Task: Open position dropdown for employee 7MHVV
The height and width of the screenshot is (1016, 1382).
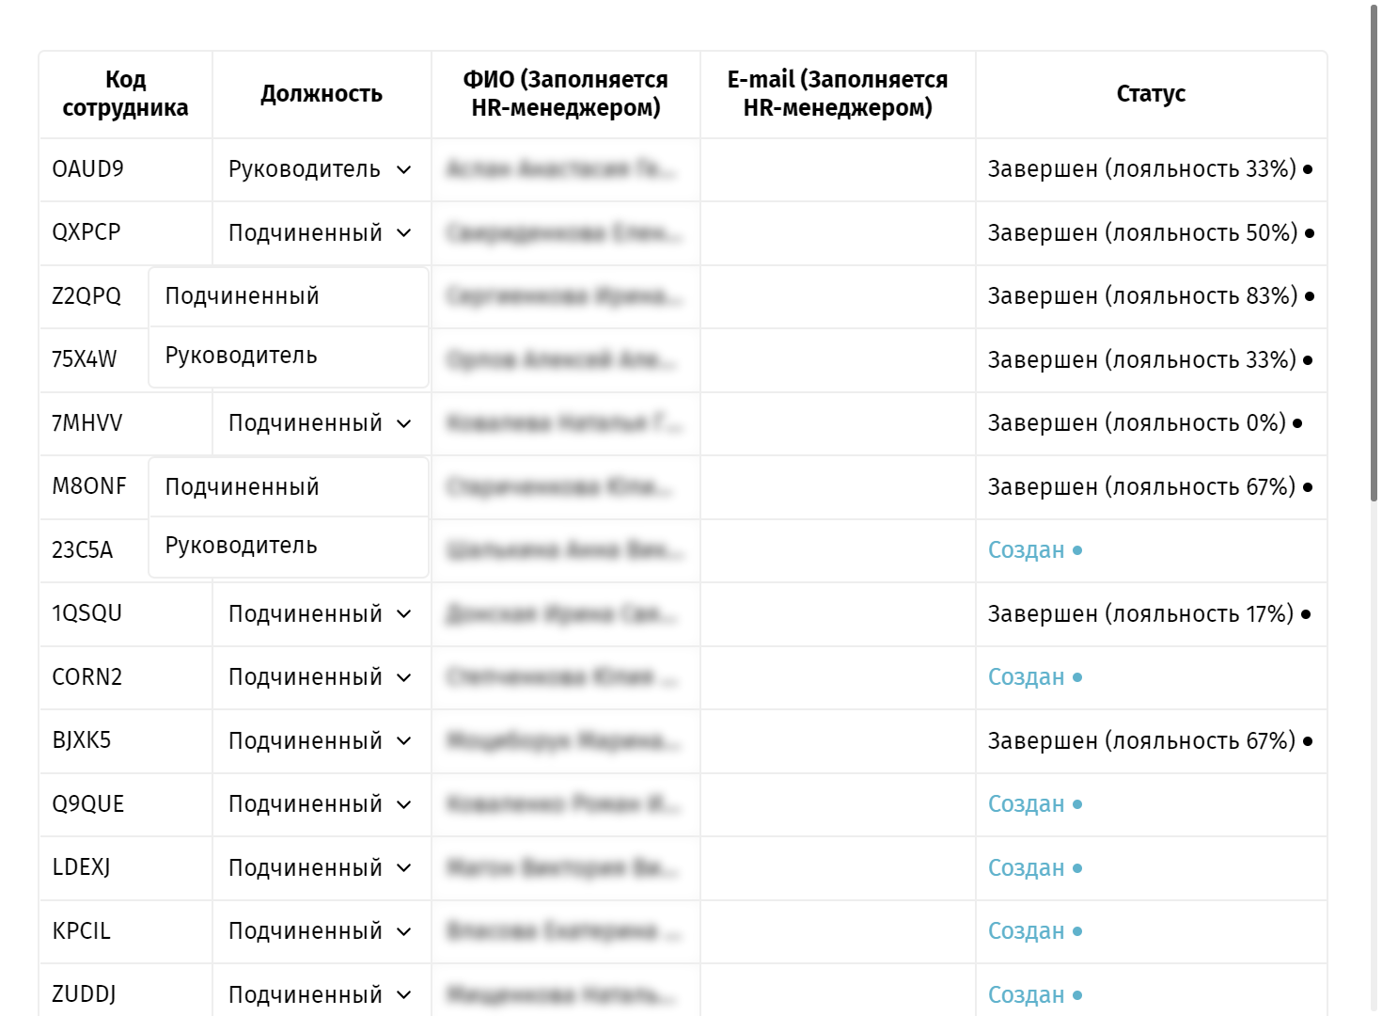Action: (321, 424)
